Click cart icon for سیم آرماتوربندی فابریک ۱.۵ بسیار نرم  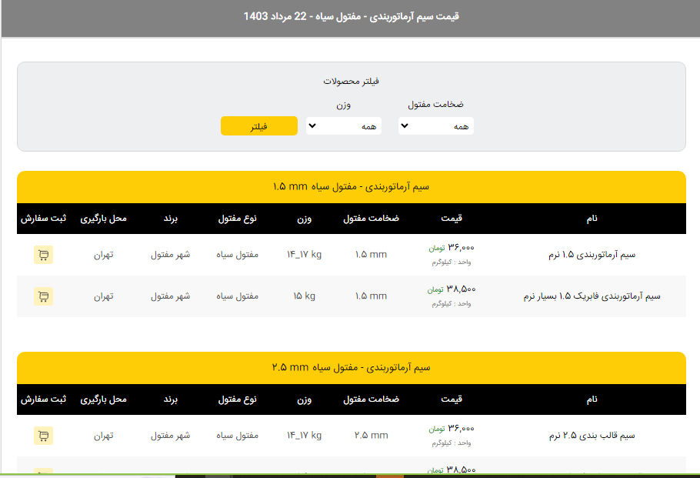click(x=43, y=296)
